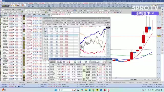Screen dimensions: 164x92
Task: Click the 등록 button in the left watchlist header
Action: point(13,10)
